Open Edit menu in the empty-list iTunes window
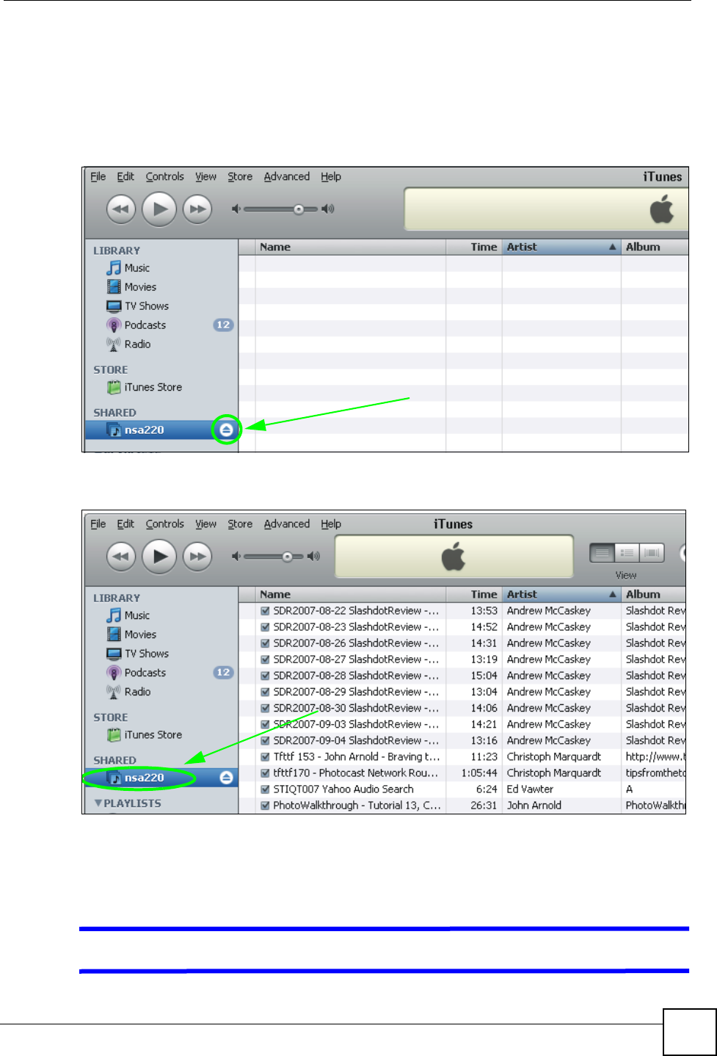Screen dimensions: 717x1056 pos(125,176)
